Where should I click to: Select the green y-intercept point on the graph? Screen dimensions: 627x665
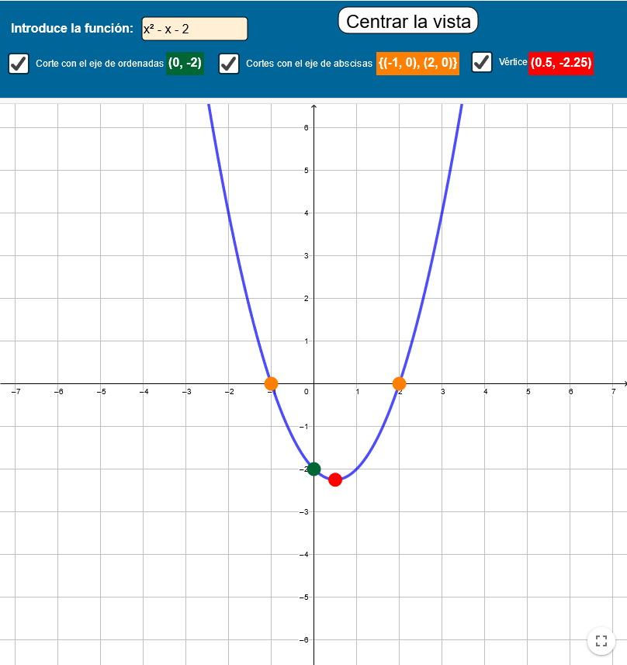pyautogui.click(x=313, y=469)
